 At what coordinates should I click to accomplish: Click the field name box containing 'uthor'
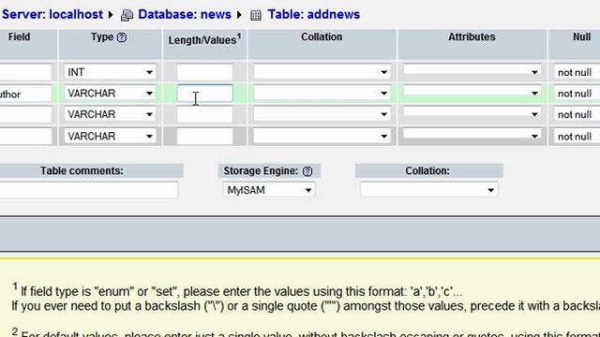tap(25, 94)
